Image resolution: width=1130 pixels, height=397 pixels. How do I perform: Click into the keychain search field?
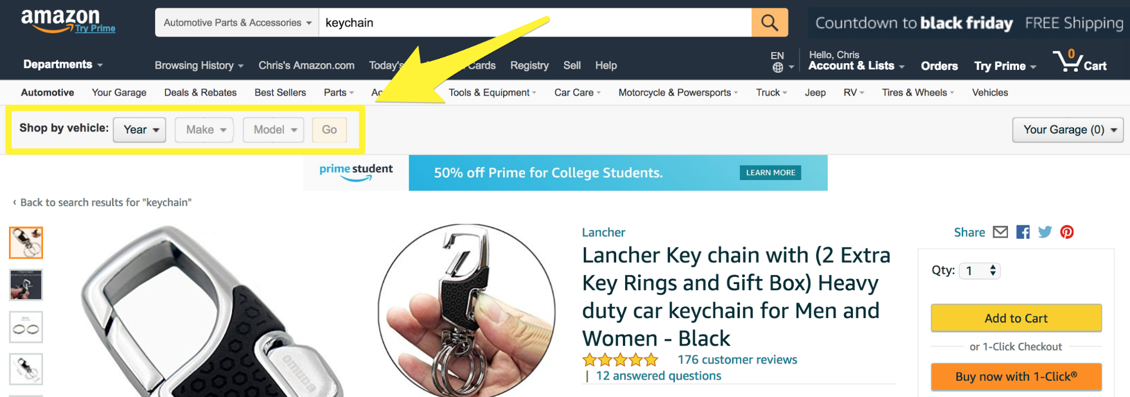534,23
